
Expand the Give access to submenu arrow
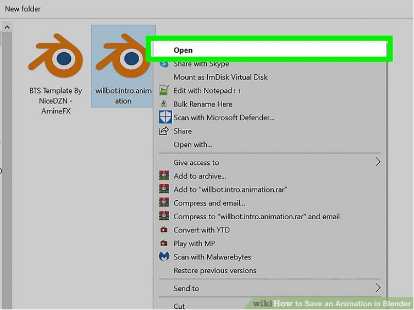(378, 162)
